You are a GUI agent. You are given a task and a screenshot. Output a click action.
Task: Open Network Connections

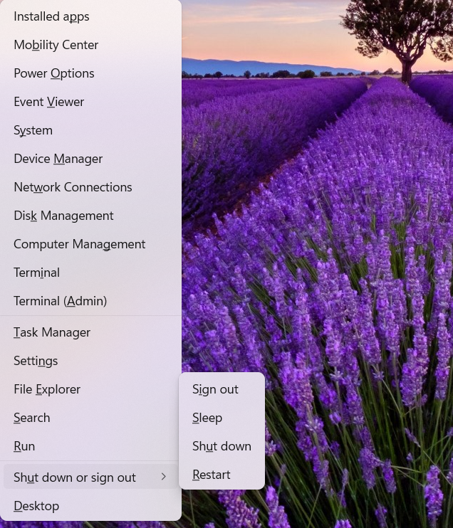pyautogui.click(x=73, y=187)
